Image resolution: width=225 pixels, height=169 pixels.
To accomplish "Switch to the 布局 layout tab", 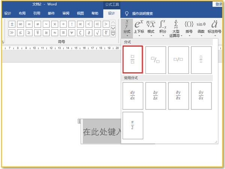I will pos(22,13).
